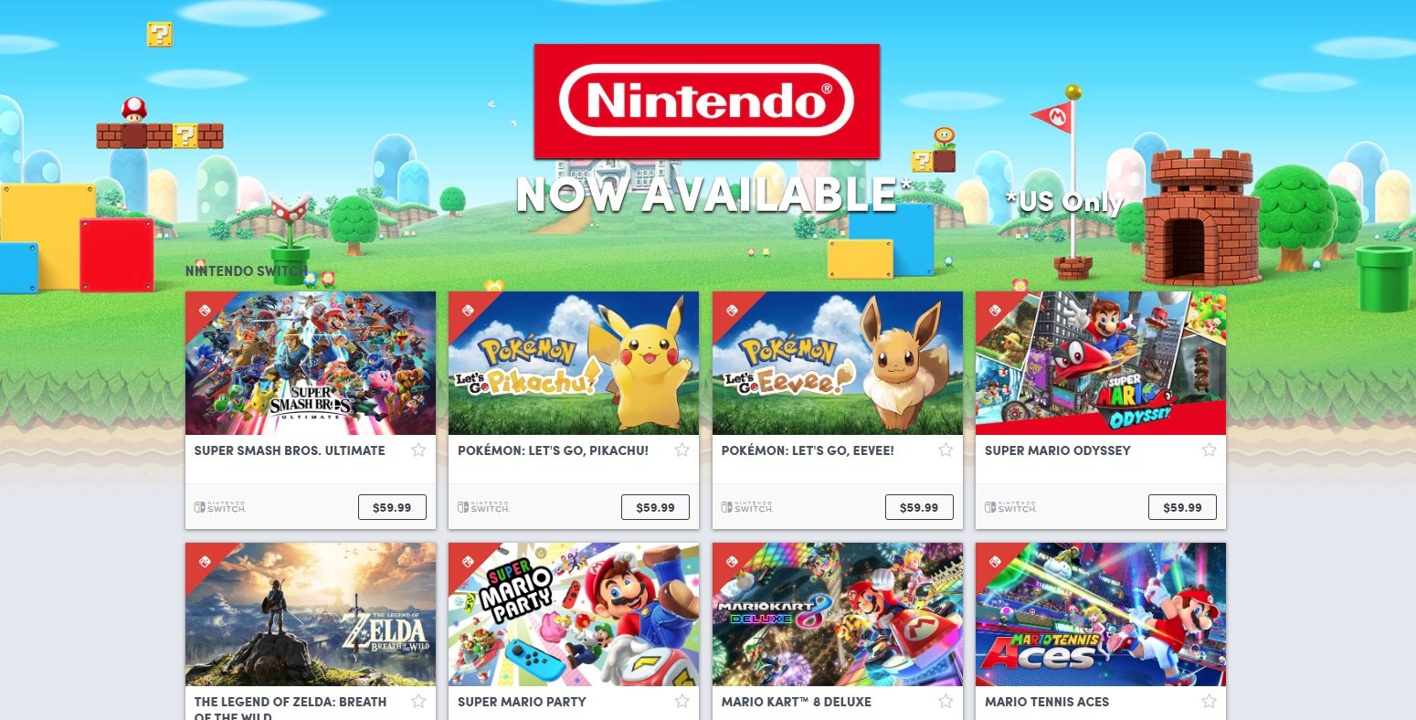Click the Nintendo Switch logo under Super Mario Odyssey
The height and width of the screenshot is (720, 1416).
coord(1010,507)
